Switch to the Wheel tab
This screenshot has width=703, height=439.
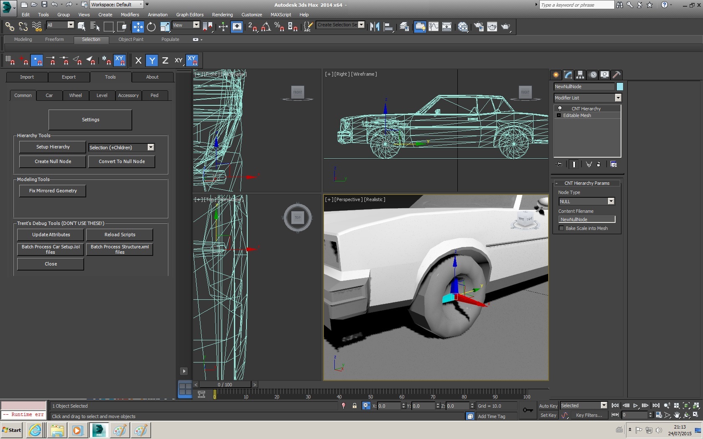click(x=75, y=95)
